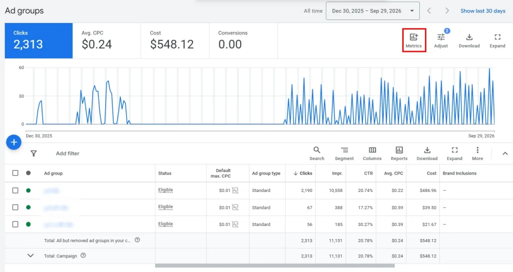The width and height of the screenshot is (513, 272).
Task: Open the Reports tool
Action: (399, 153)
